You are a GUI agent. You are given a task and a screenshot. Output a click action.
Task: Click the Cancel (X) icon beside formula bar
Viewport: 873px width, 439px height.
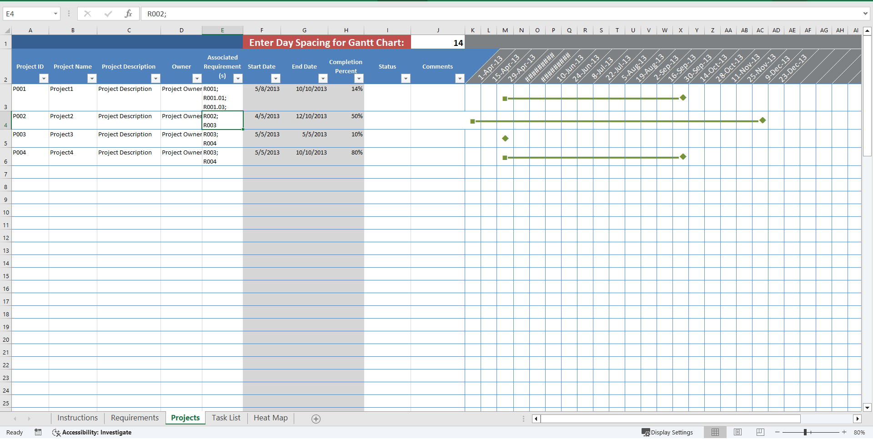pos(87,14)
